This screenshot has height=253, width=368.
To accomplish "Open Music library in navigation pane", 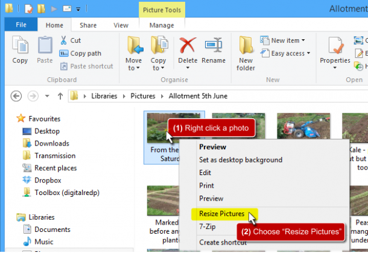I will coord(43,242).
